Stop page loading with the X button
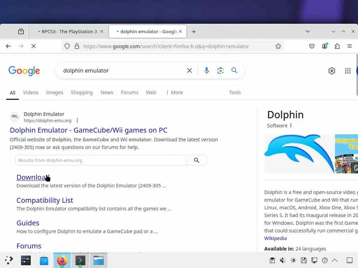The width and height of the screenshot is (358, 268). coord(34,46)
